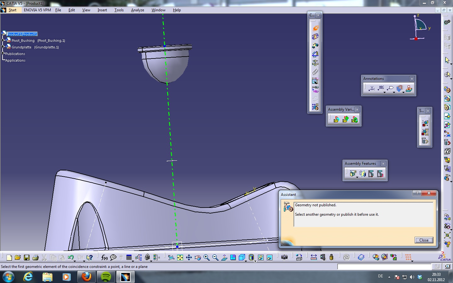
Task: Click the command input field in status bar
Action: click(384, 266)
